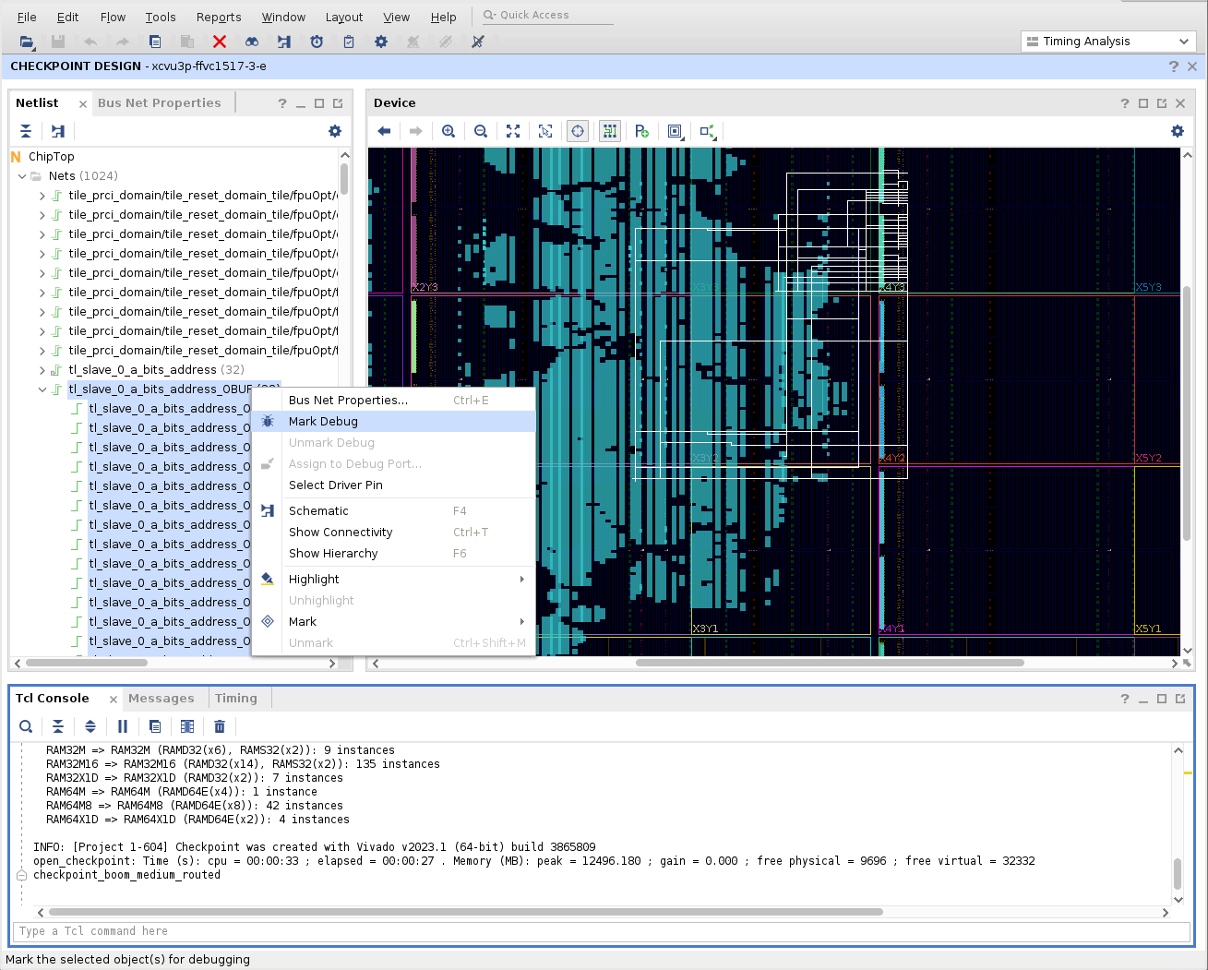1208x970 pixels.
Task: Choose Show Connectivity from context menu
Action: (394, 533)
